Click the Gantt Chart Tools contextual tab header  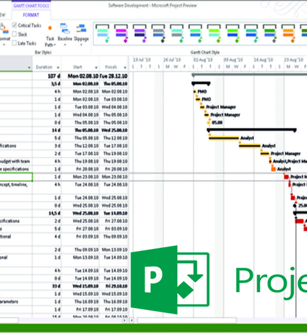[x=31, y=6]
